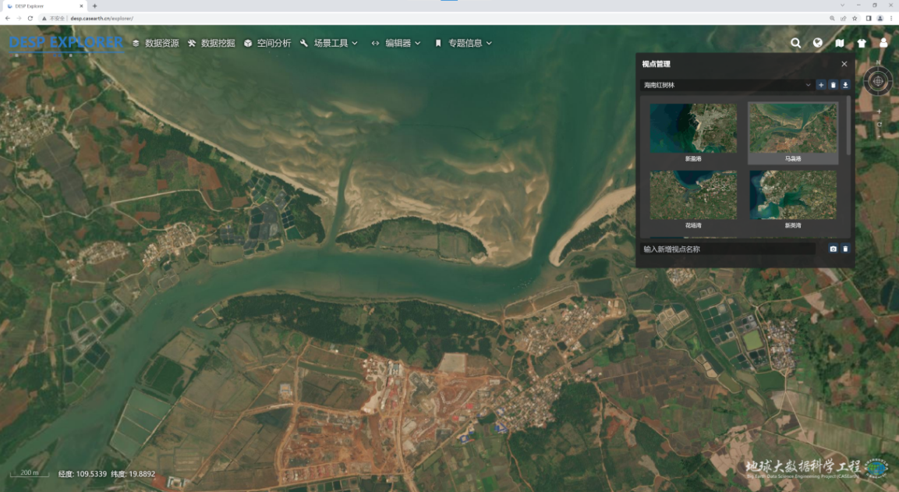The image size is (899, 492).
Task: Click the search magnifier icon in header
Action: 795,44
